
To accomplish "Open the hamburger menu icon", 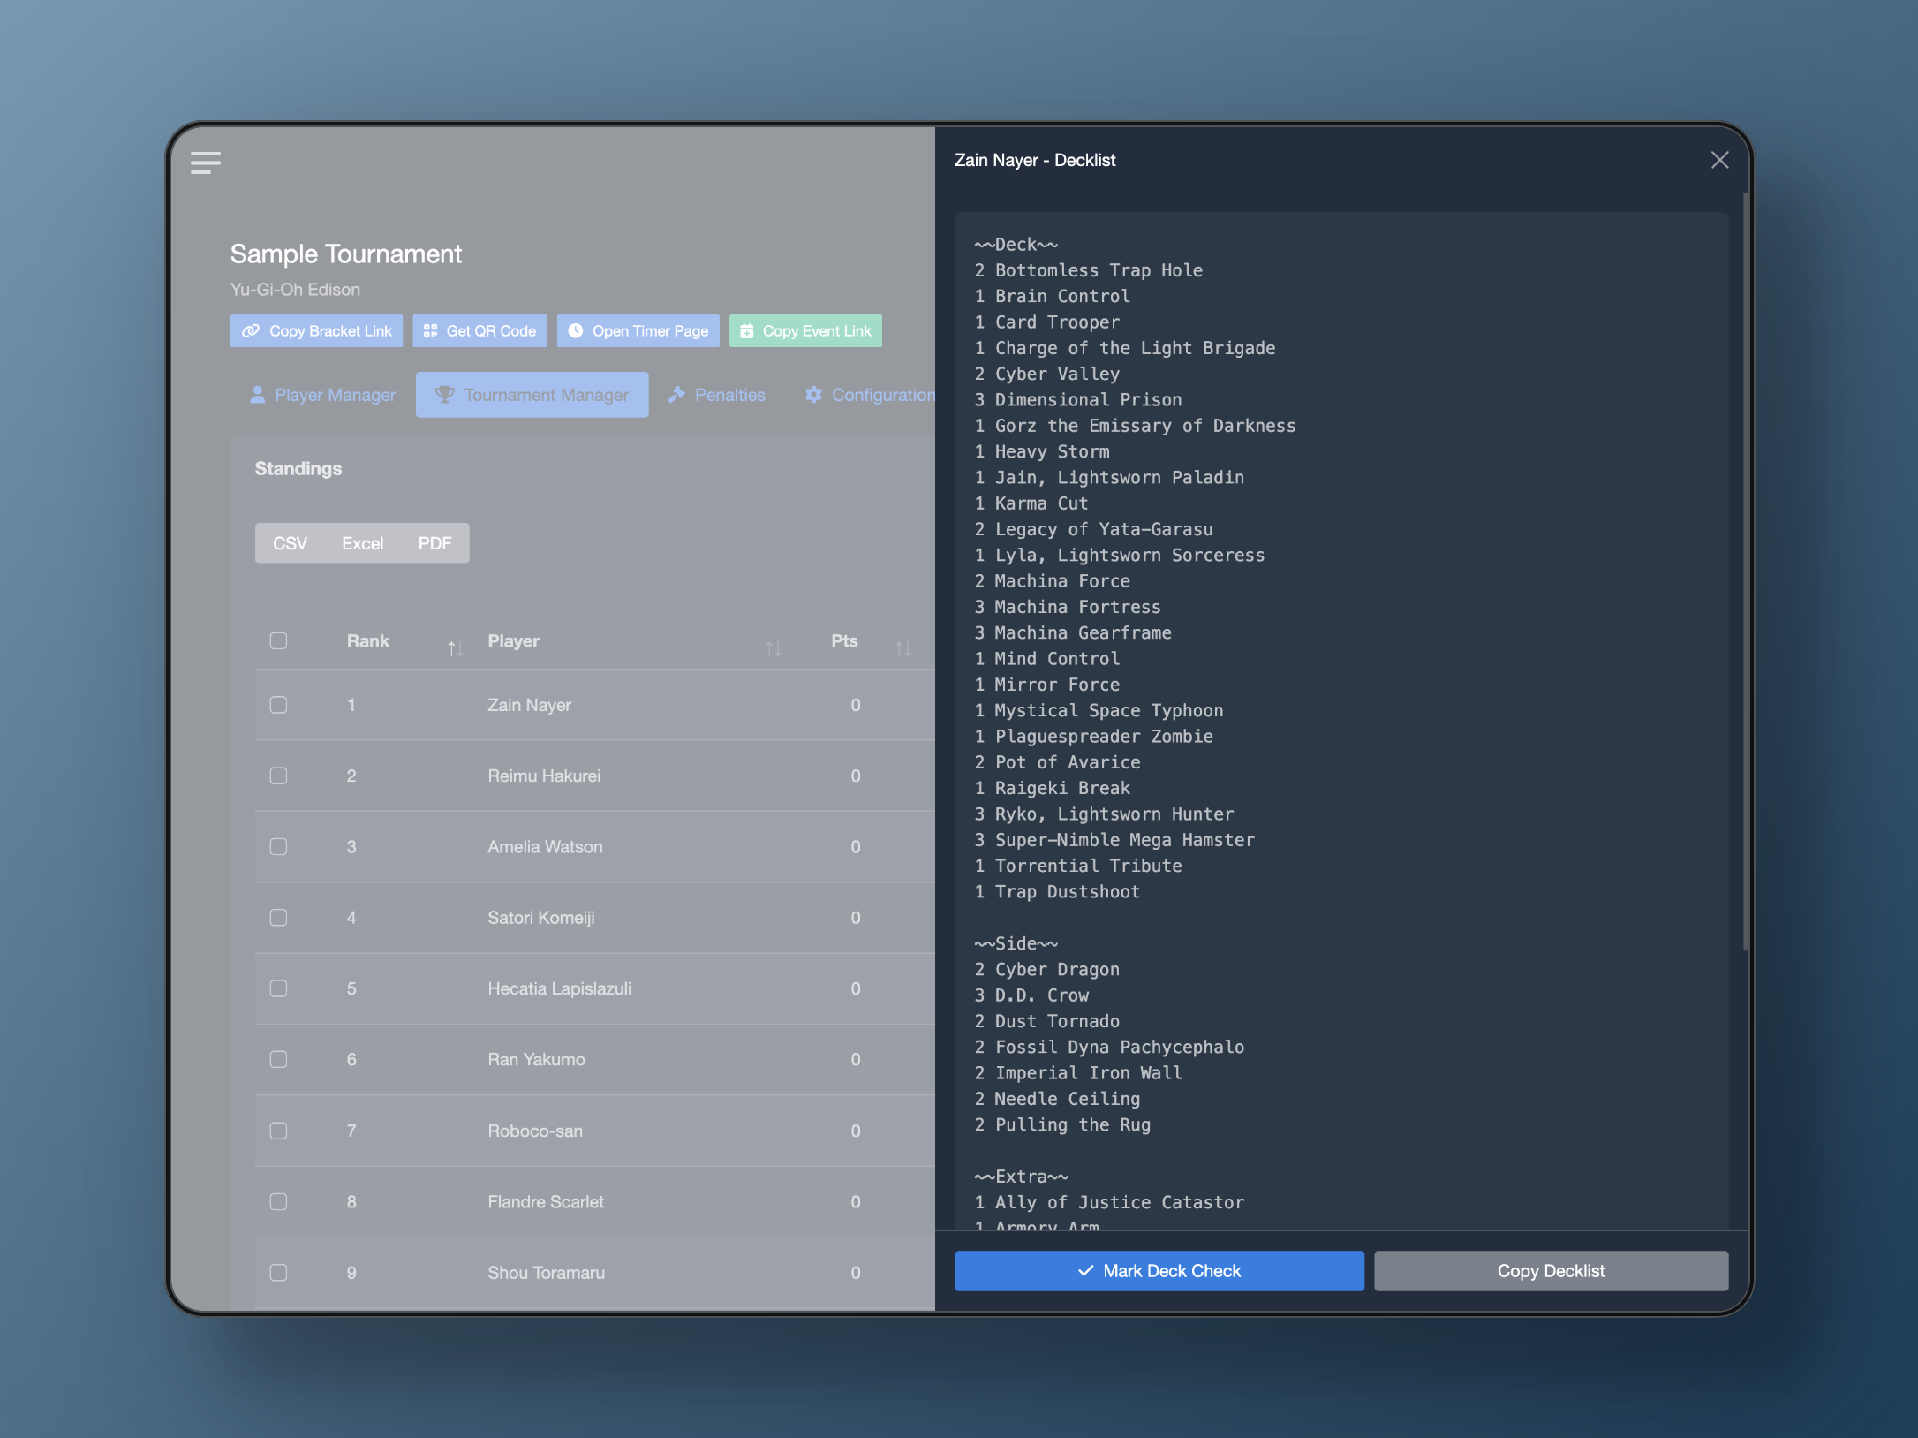I will point(205,163).
